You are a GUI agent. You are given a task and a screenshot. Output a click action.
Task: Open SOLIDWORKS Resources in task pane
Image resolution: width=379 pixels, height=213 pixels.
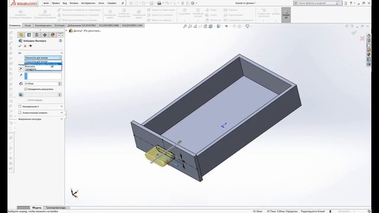coord(369,35)
